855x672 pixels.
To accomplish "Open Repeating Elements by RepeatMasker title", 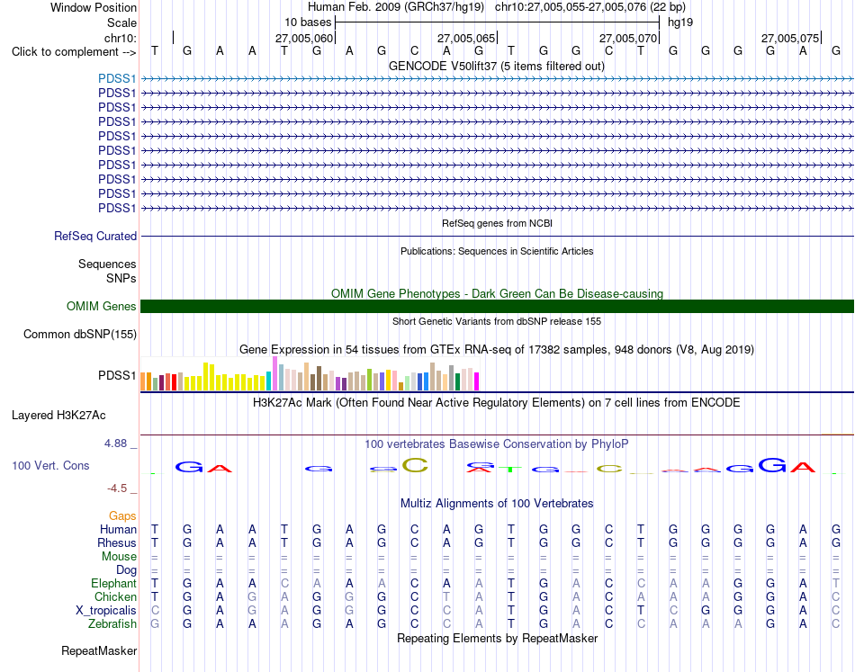I will [x=497, y=638].
